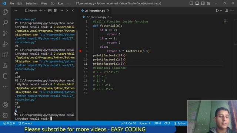Open Run and Debug view
Image resolution: width=237 pixels, height=133 pixels.
[5, 44]
